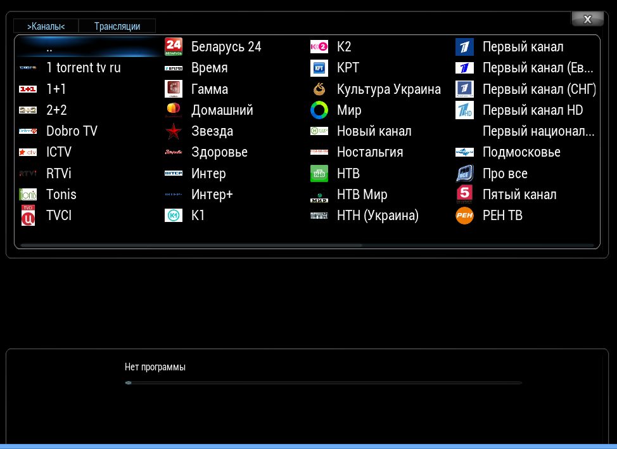The width and height of the screenshot is (617, 449).
Task: Open the orange РЕН ТВ logo
Action: (464, 216)
